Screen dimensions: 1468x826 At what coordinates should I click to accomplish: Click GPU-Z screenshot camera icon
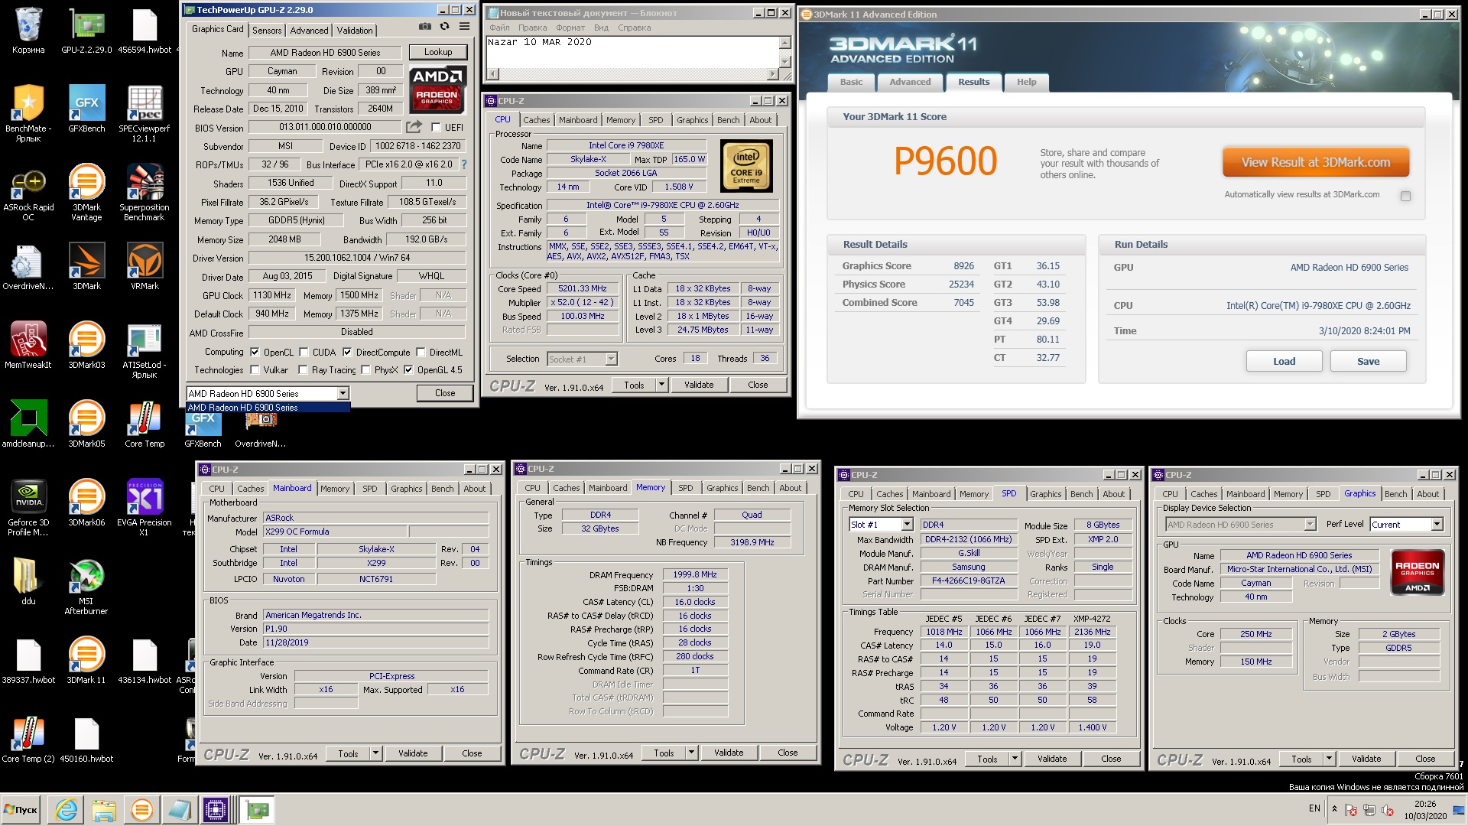tap(424, 27)
